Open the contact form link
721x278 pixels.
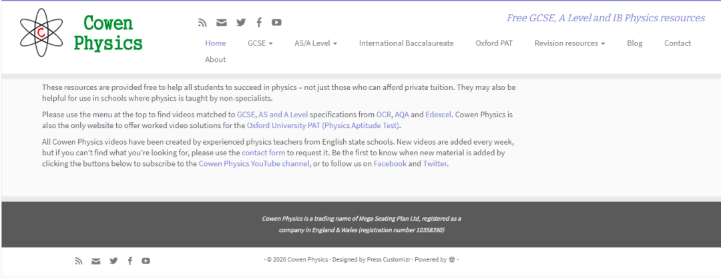coord(264,153)
